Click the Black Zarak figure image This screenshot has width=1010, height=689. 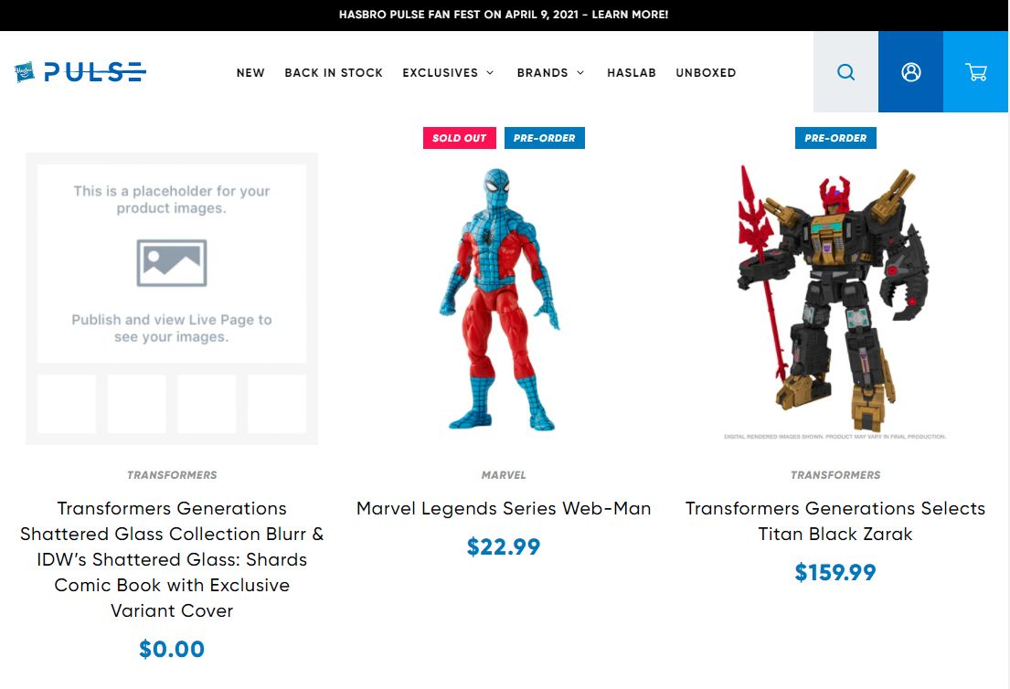click(x=835, y=300)
